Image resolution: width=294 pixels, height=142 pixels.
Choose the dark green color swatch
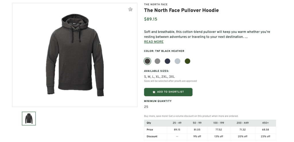click(187, 61)
